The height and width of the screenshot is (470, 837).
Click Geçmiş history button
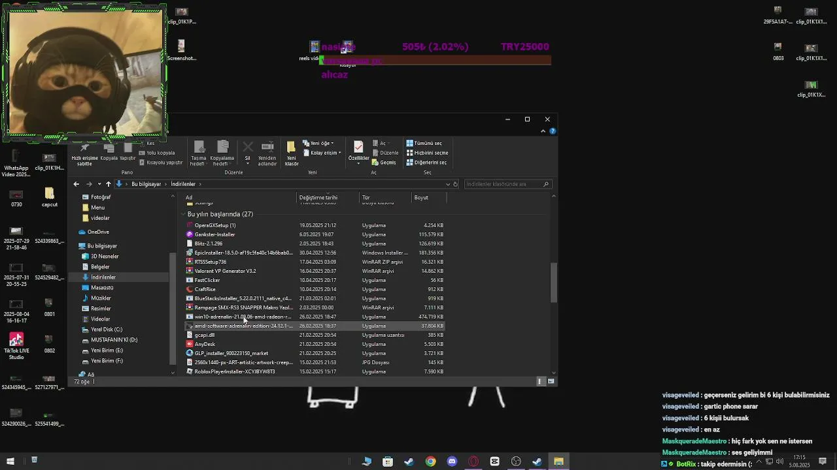click(x=384, y=163)
